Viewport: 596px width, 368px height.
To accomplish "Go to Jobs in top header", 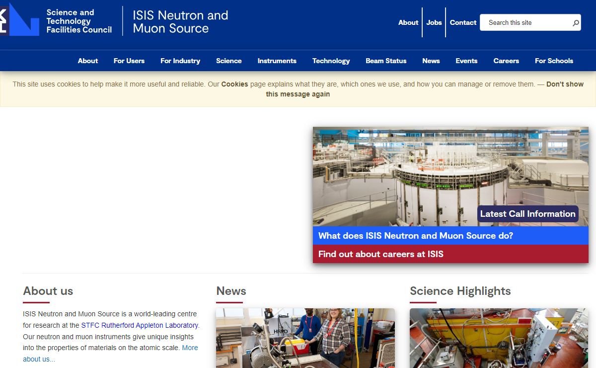I will coord(434,22).
